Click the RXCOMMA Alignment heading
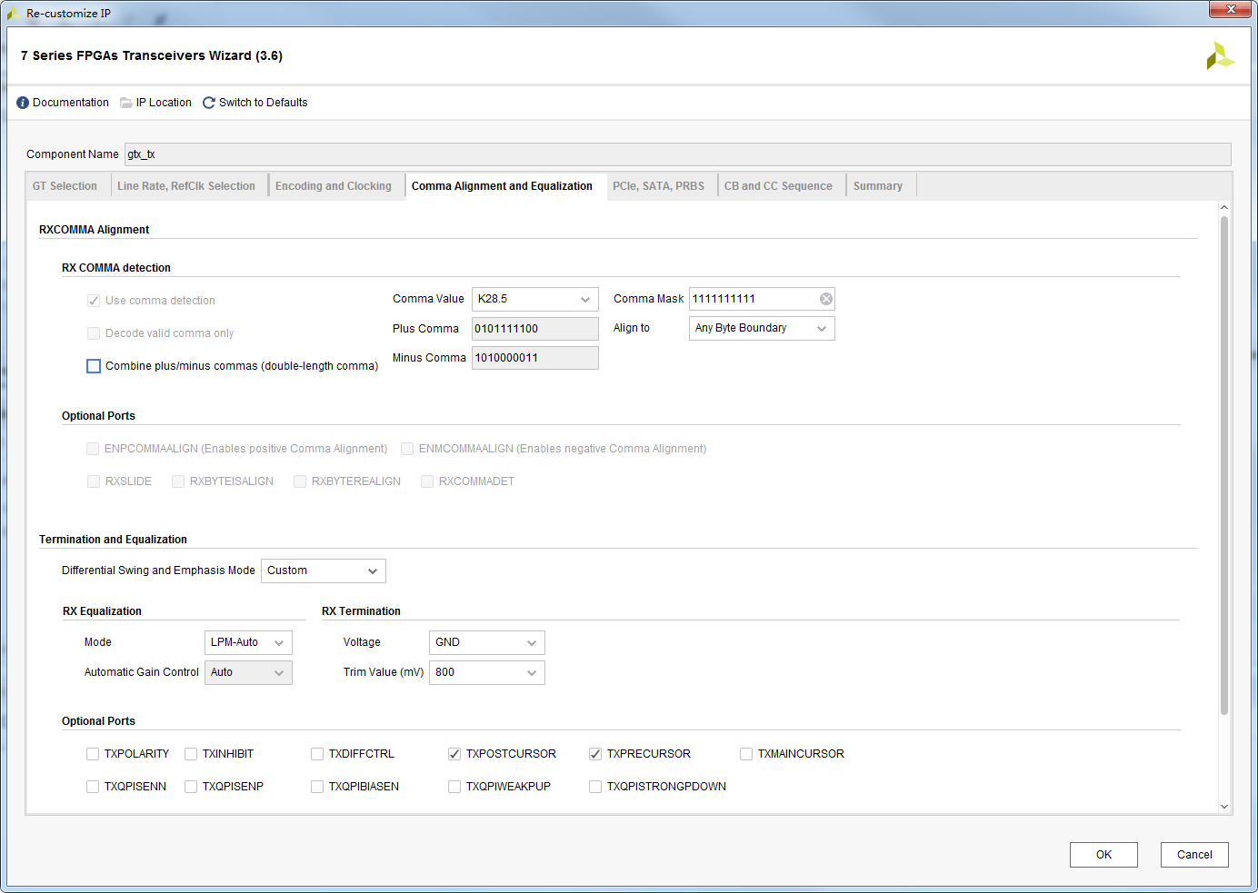The width and height of the screenshot is (1258, 893). (x=94, y=230)
